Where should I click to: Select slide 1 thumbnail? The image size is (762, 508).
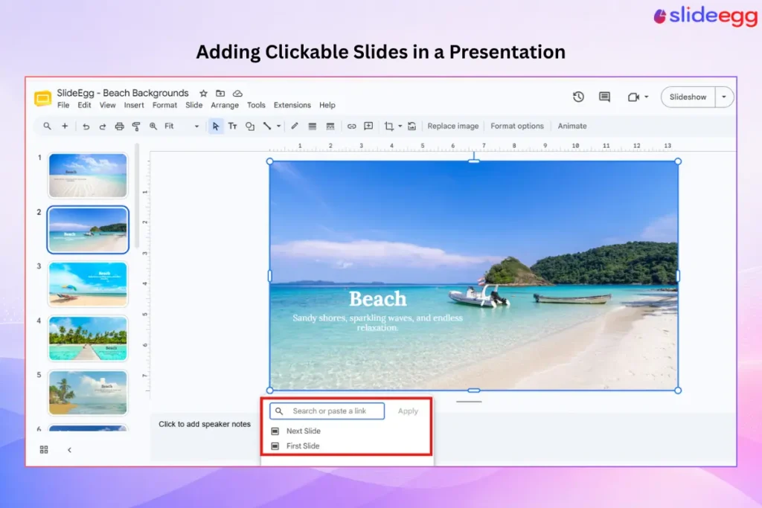[x=88, y=176]
